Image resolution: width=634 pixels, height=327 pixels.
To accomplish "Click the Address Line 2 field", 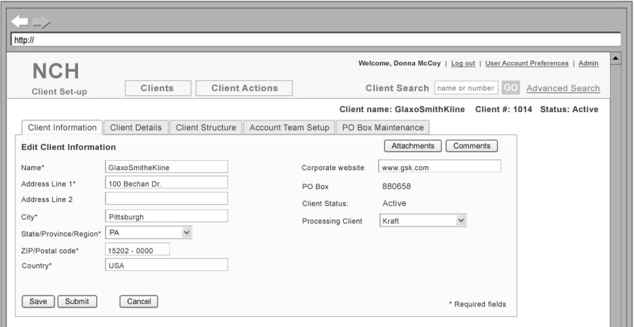I will (166, 199).
